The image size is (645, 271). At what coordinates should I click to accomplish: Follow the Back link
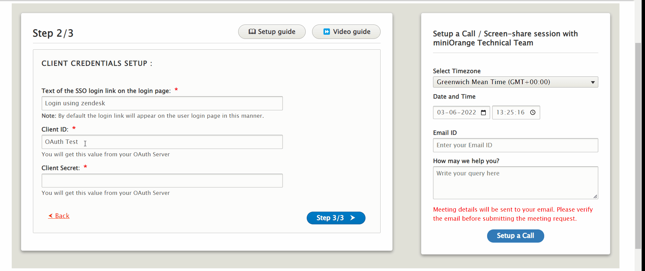pos(59,216)
